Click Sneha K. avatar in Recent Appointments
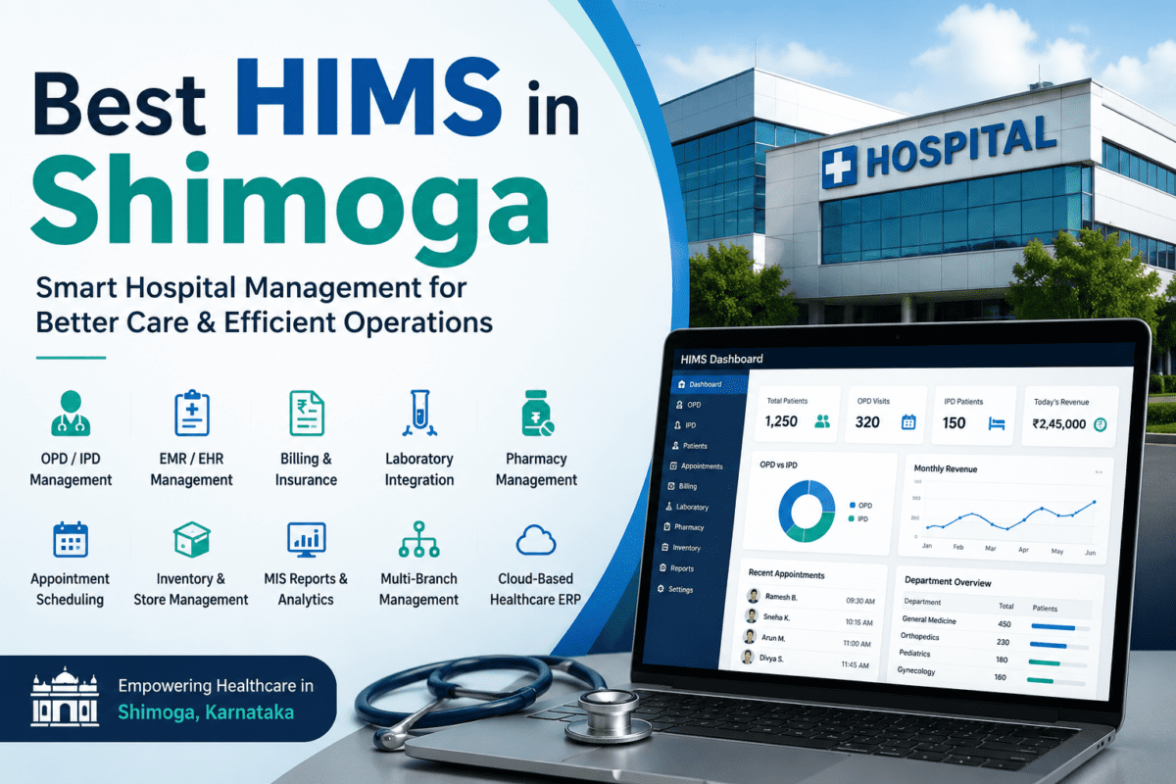Viewport: 1176px width, 784px height. tap(752, 616)
